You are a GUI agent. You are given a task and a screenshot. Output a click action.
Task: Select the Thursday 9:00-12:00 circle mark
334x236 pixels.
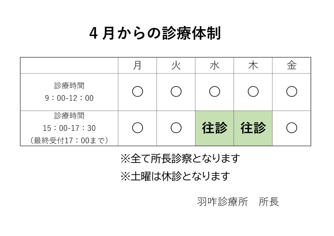[x=253, y=92]
